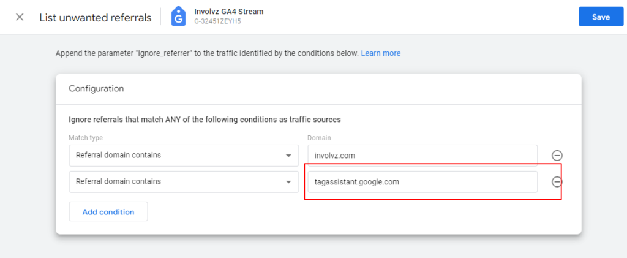Expand dropdown arrow beside involvz.com row
Viewport: 627px width, 258px height.
pos(288,156)
